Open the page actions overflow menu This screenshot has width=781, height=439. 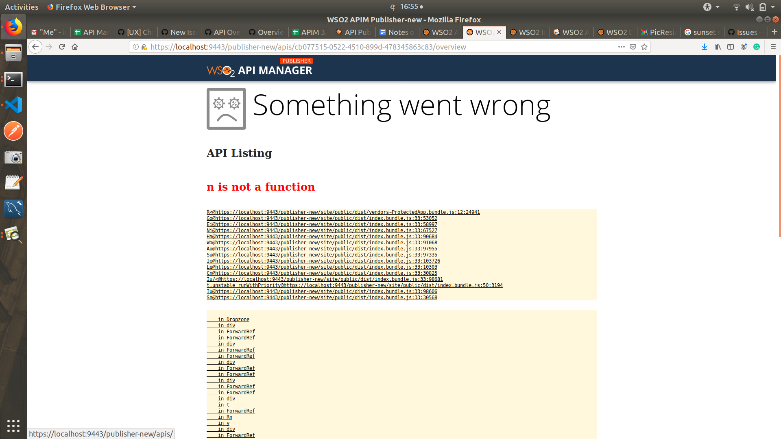[621, 47]
